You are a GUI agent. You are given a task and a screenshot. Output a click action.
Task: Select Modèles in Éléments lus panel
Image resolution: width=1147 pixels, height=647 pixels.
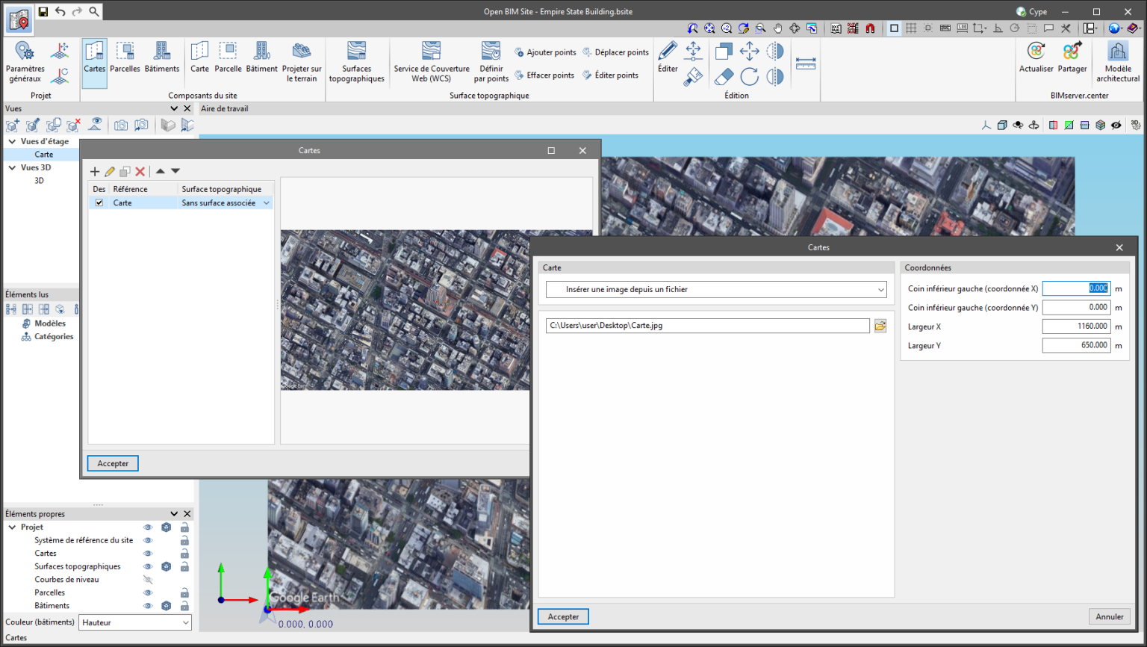[x=50, y=323]
